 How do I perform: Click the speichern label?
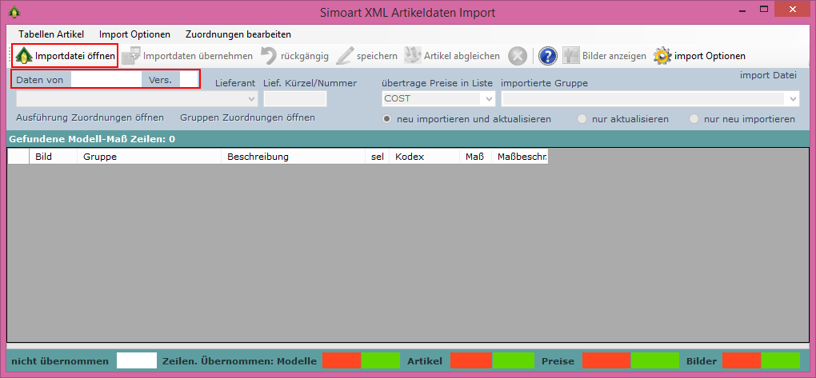pyautogui.click(x=377, y=56)
